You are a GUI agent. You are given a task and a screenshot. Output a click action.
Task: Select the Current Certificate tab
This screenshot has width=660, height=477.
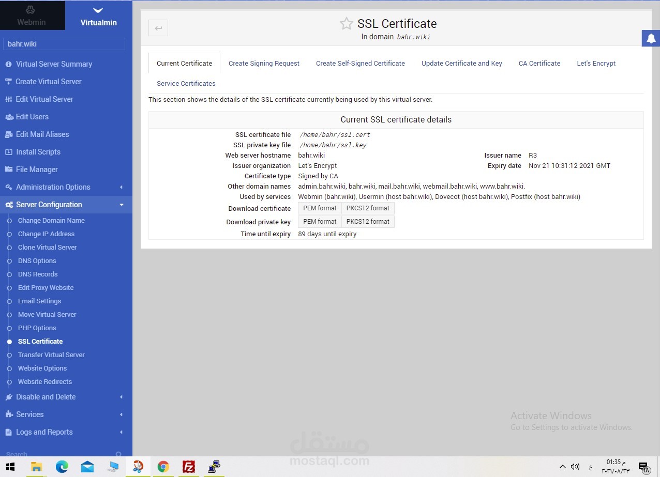pyautogui.click(x=184, y=63)
